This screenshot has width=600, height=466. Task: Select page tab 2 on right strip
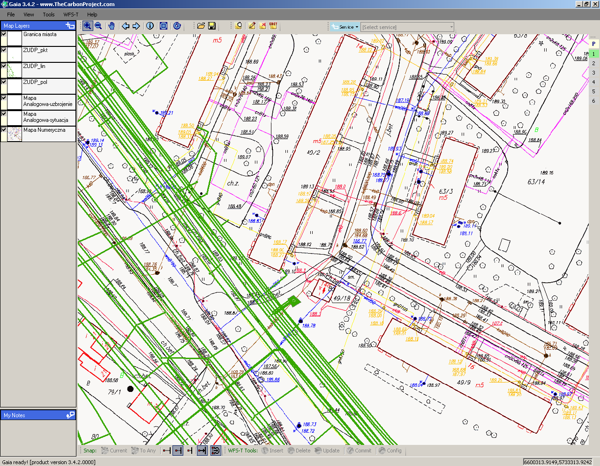[593, 63]
